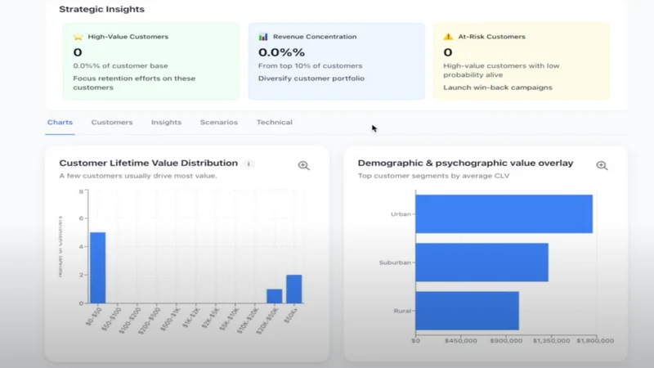Select the Scenarios tab
654x368 pixels.
[218, 122]
